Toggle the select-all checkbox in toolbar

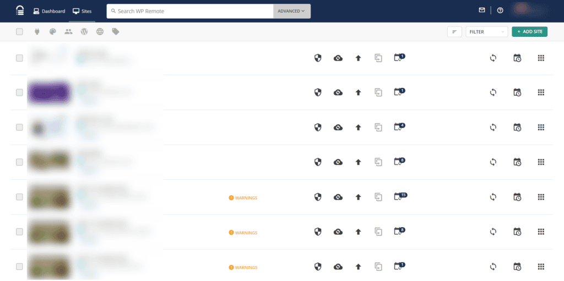(x=19, y=32)
